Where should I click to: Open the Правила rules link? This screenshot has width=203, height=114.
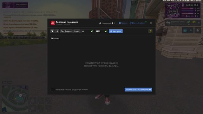pyautogui.click(x=123, y=23)
